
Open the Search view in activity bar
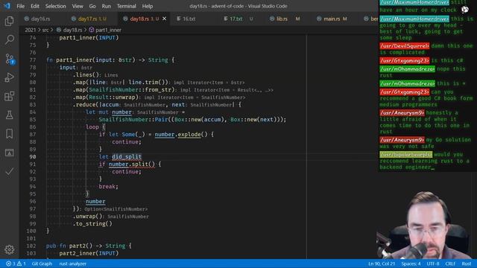click(x=9, y=39)
